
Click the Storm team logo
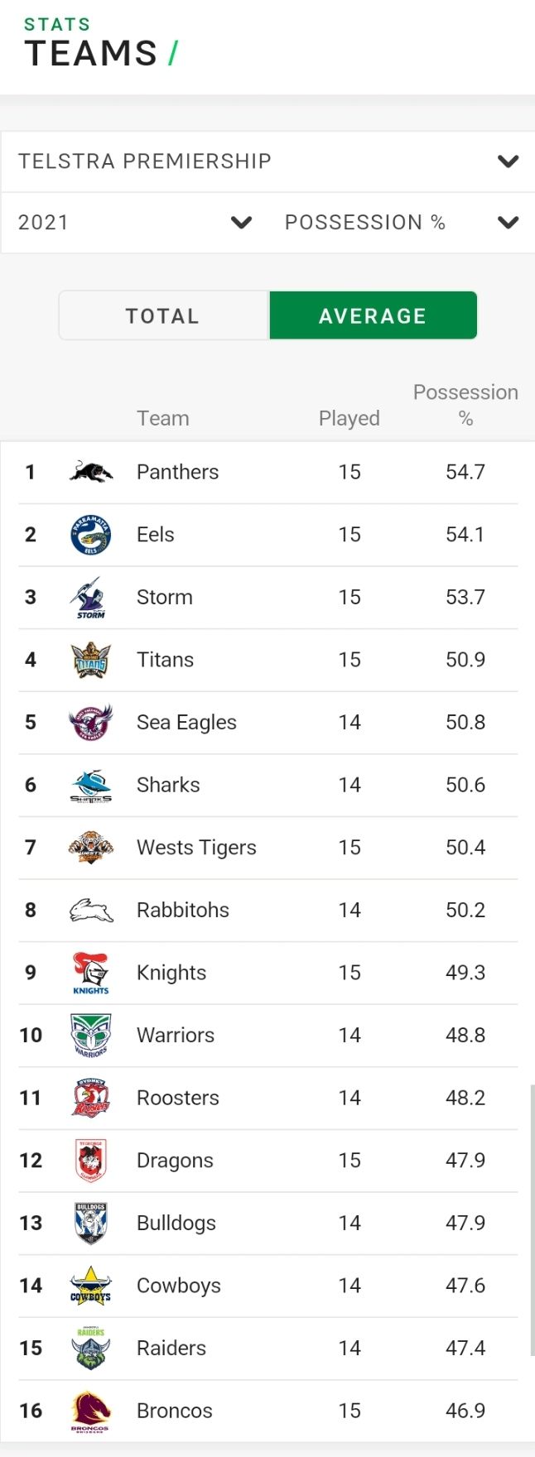90,598
